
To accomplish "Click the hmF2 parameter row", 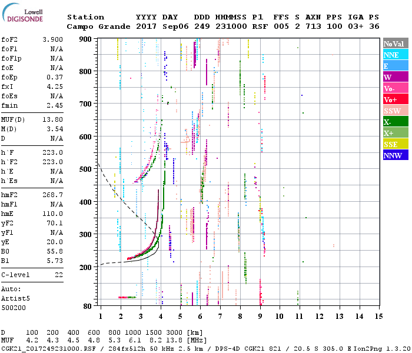I will tap(32, 195).
